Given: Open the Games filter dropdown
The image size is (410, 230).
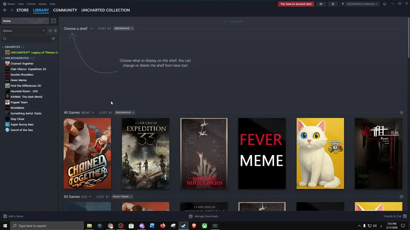Looking at the screenshot, I should (24, 31).
